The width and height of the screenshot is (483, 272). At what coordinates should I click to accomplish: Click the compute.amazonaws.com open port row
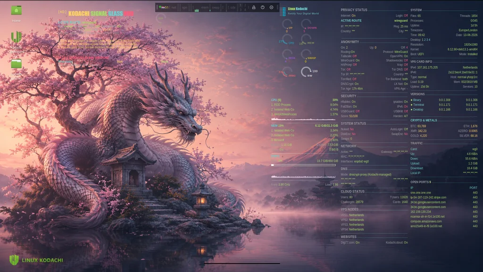coord(444,221)
